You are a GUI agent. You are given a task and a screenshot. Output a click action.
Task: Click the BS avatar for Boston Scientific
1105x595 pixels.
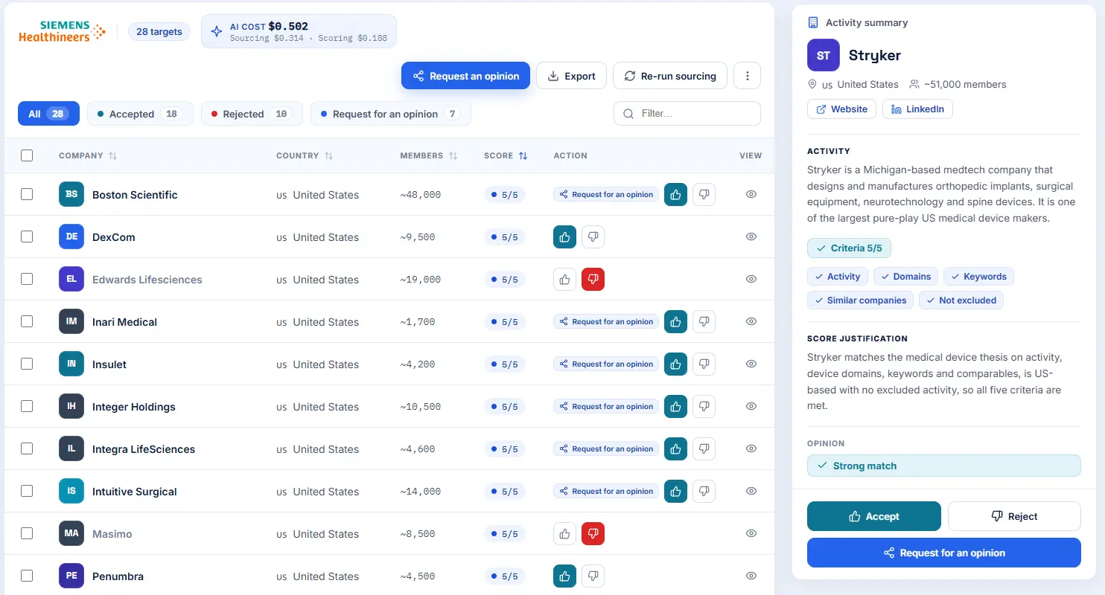click(x=71, y=195)
